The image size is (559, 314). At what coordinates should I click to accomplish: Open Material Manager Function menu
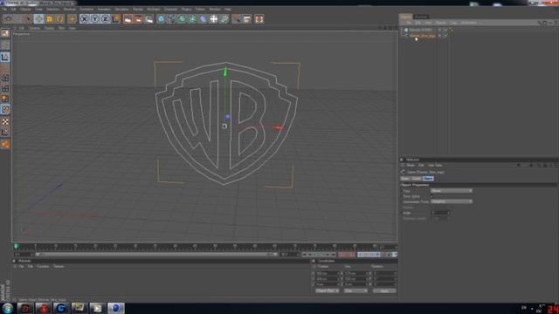tap(43, 266)
